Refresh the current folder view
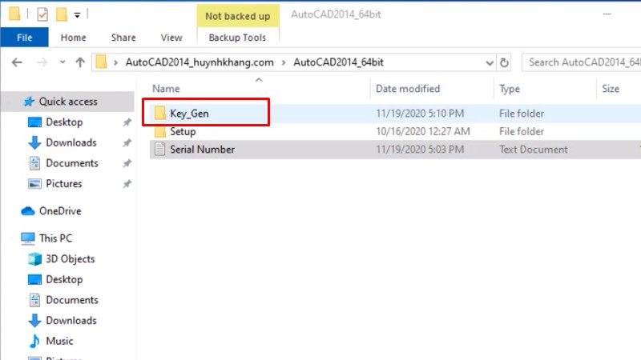The height and width of the screenshot is (360, 641). (x=504, y=62)
